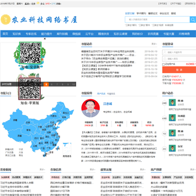196x196 pixels.
Task: Select the 市场动态 tag under 市场信息
Action: coord(56,177)
